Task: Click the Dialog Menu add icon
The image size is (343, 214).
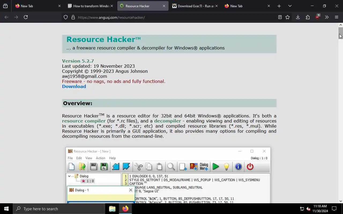Action: [204, 167]
